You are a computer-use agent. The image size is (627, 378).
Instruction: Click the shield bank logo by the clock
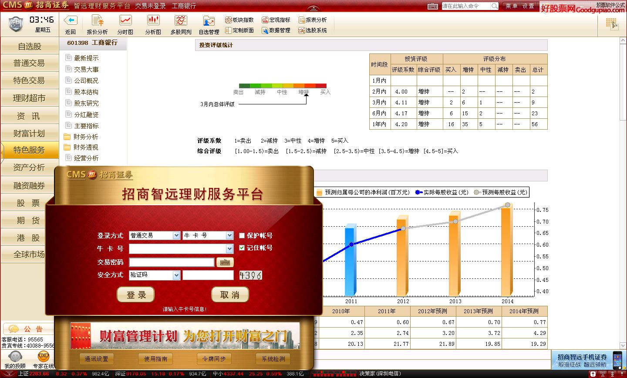pos(16,23)
